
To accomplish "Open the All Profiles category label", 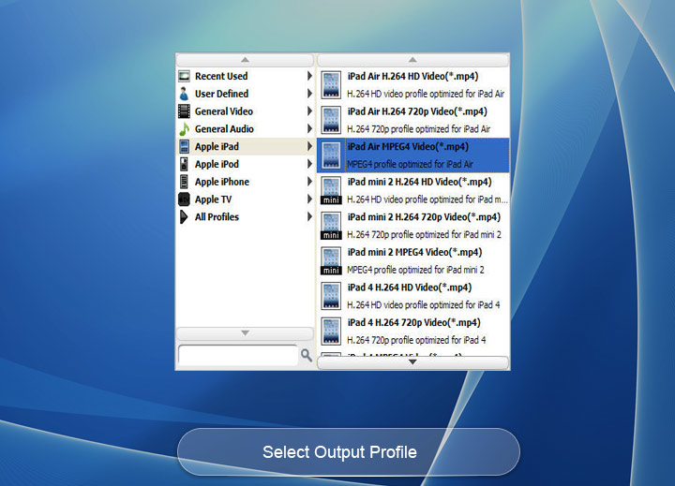I will click(x=217, y=217).
